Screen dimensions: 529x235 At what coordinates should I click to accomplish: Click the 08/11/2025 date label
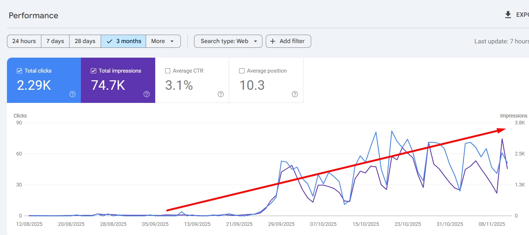coord(492,224)
